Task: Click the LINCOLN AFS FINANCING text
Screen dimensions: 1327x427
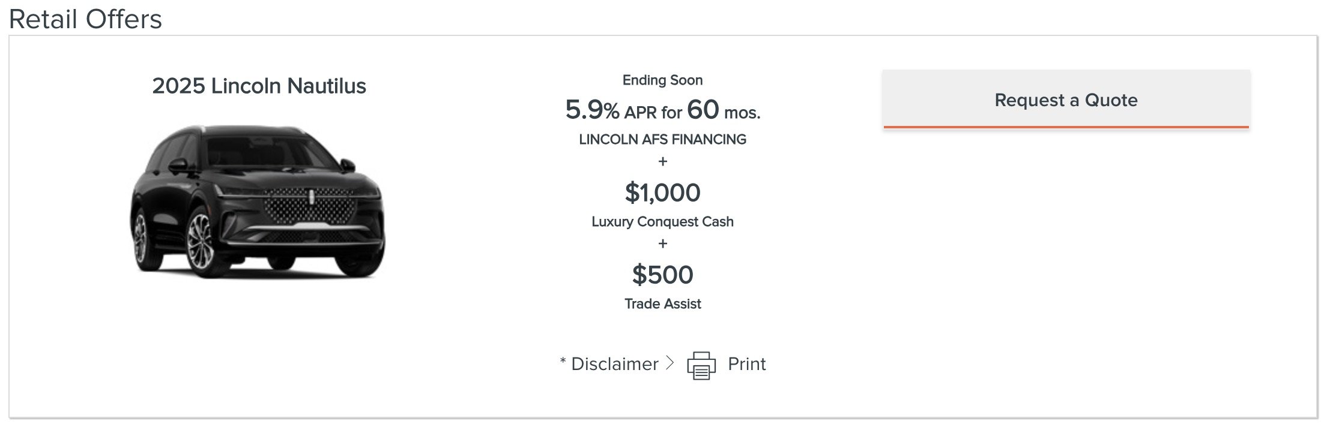Action: tap(662, 139)
